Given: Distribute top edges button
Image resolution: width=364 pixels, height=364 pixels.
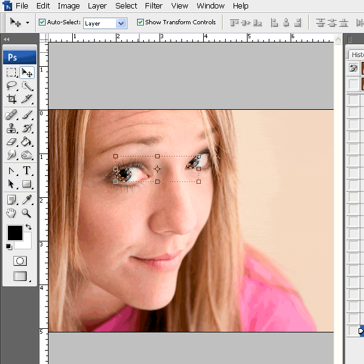Looking at the screenshot, I should tap(320, 23).
